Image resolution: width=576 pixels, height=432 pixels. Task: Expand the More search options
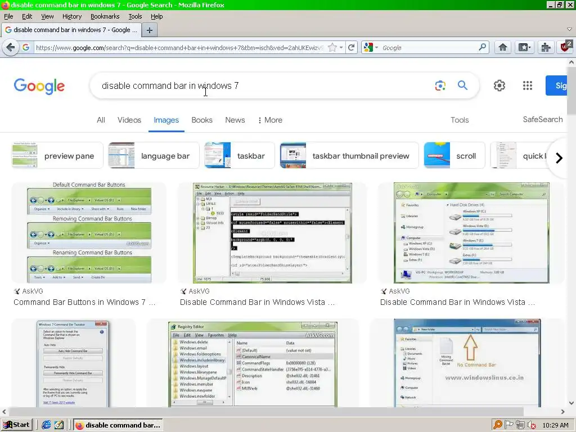(x=271, y=120)
